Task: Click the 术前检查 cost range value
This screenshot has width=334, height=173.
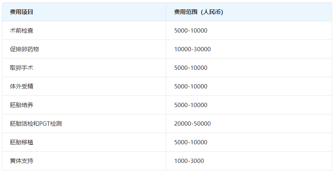Action: [191, 31]
